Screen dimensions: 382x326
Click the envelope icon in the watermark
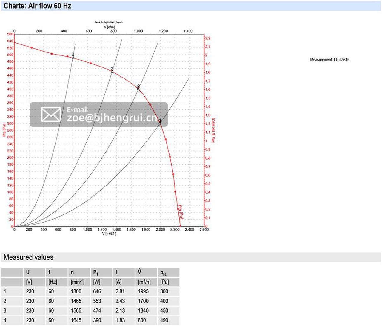click(51, 115)
